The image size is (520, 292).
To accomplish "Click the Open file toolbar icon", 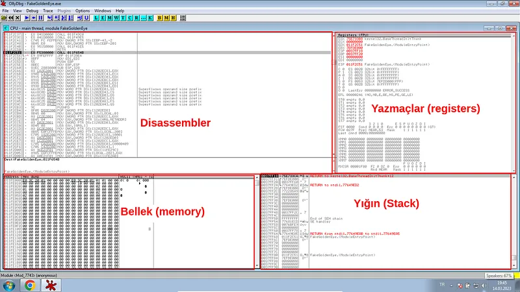I will tap(4, 18).
